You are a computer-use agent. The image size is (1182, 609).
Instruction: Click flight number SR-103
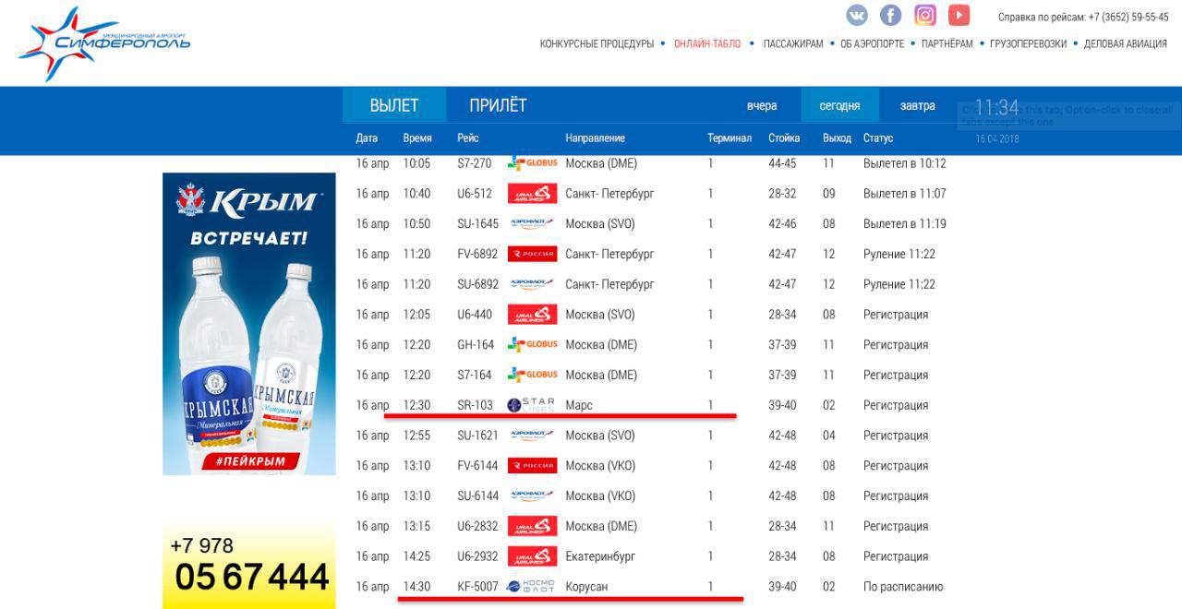(477, 405)
